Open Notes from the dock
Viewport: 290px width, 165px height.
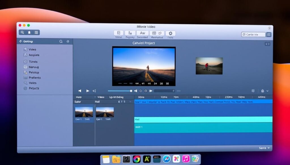(x=106, y=159)
